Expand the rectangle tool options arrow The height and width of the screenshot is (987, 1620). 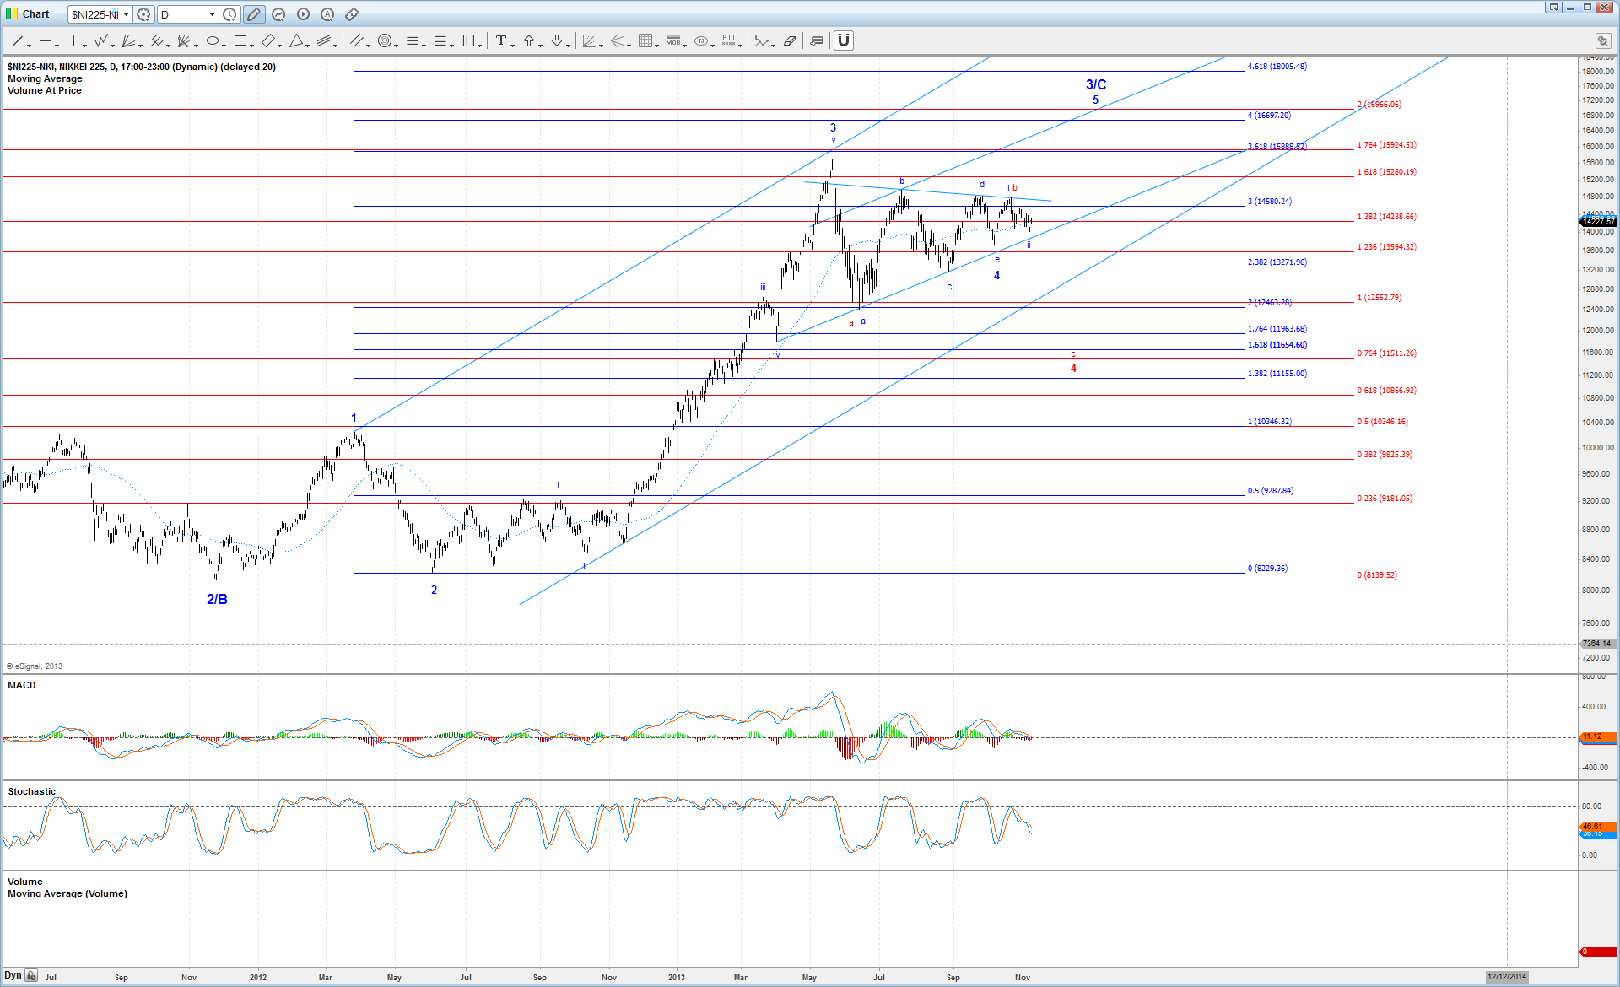tap(251, 44)
